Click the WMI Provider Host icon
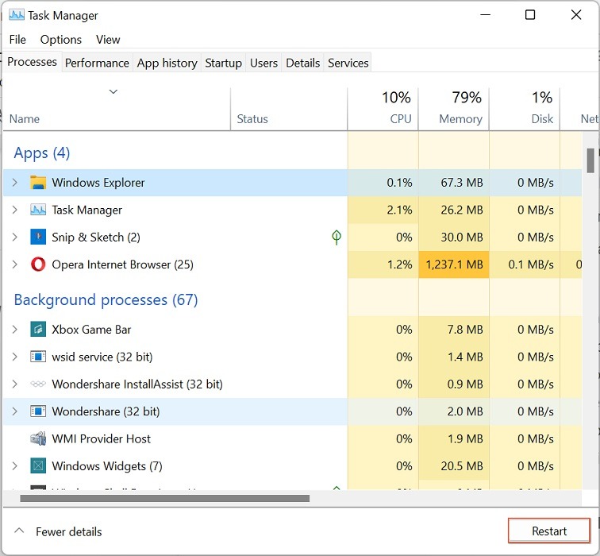Viewport: 600px width, 556px height. point(38,438)
